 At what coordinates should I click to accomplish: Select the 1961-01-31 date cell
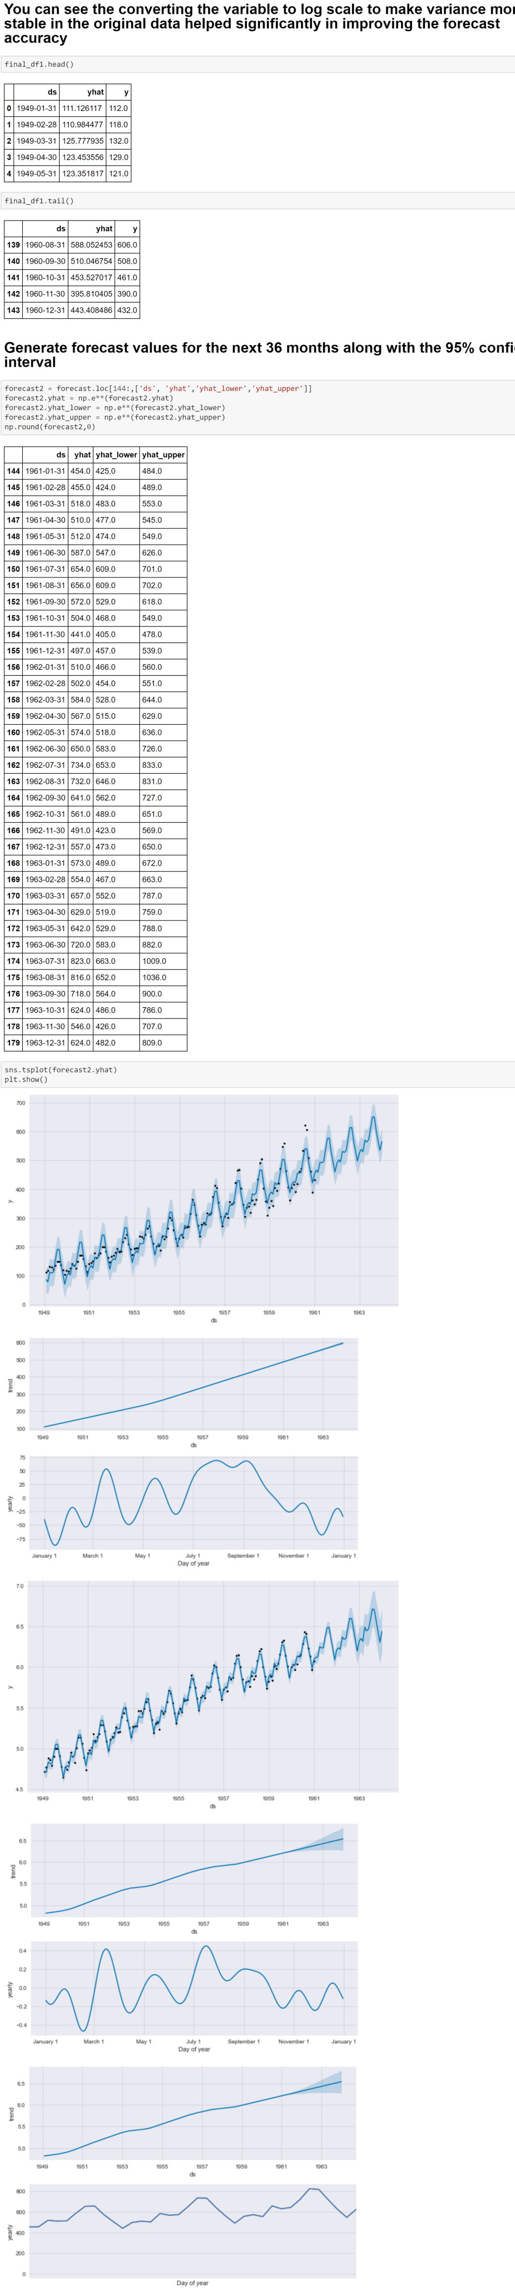click(46, 471)
